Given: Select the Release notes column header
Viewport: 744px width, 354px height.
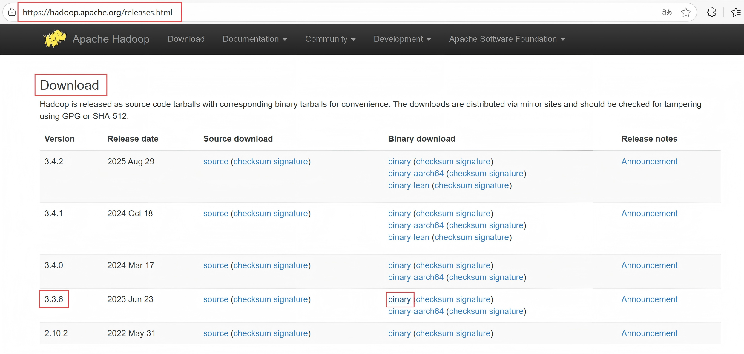Looking at the screenshot, I should 649,139.
